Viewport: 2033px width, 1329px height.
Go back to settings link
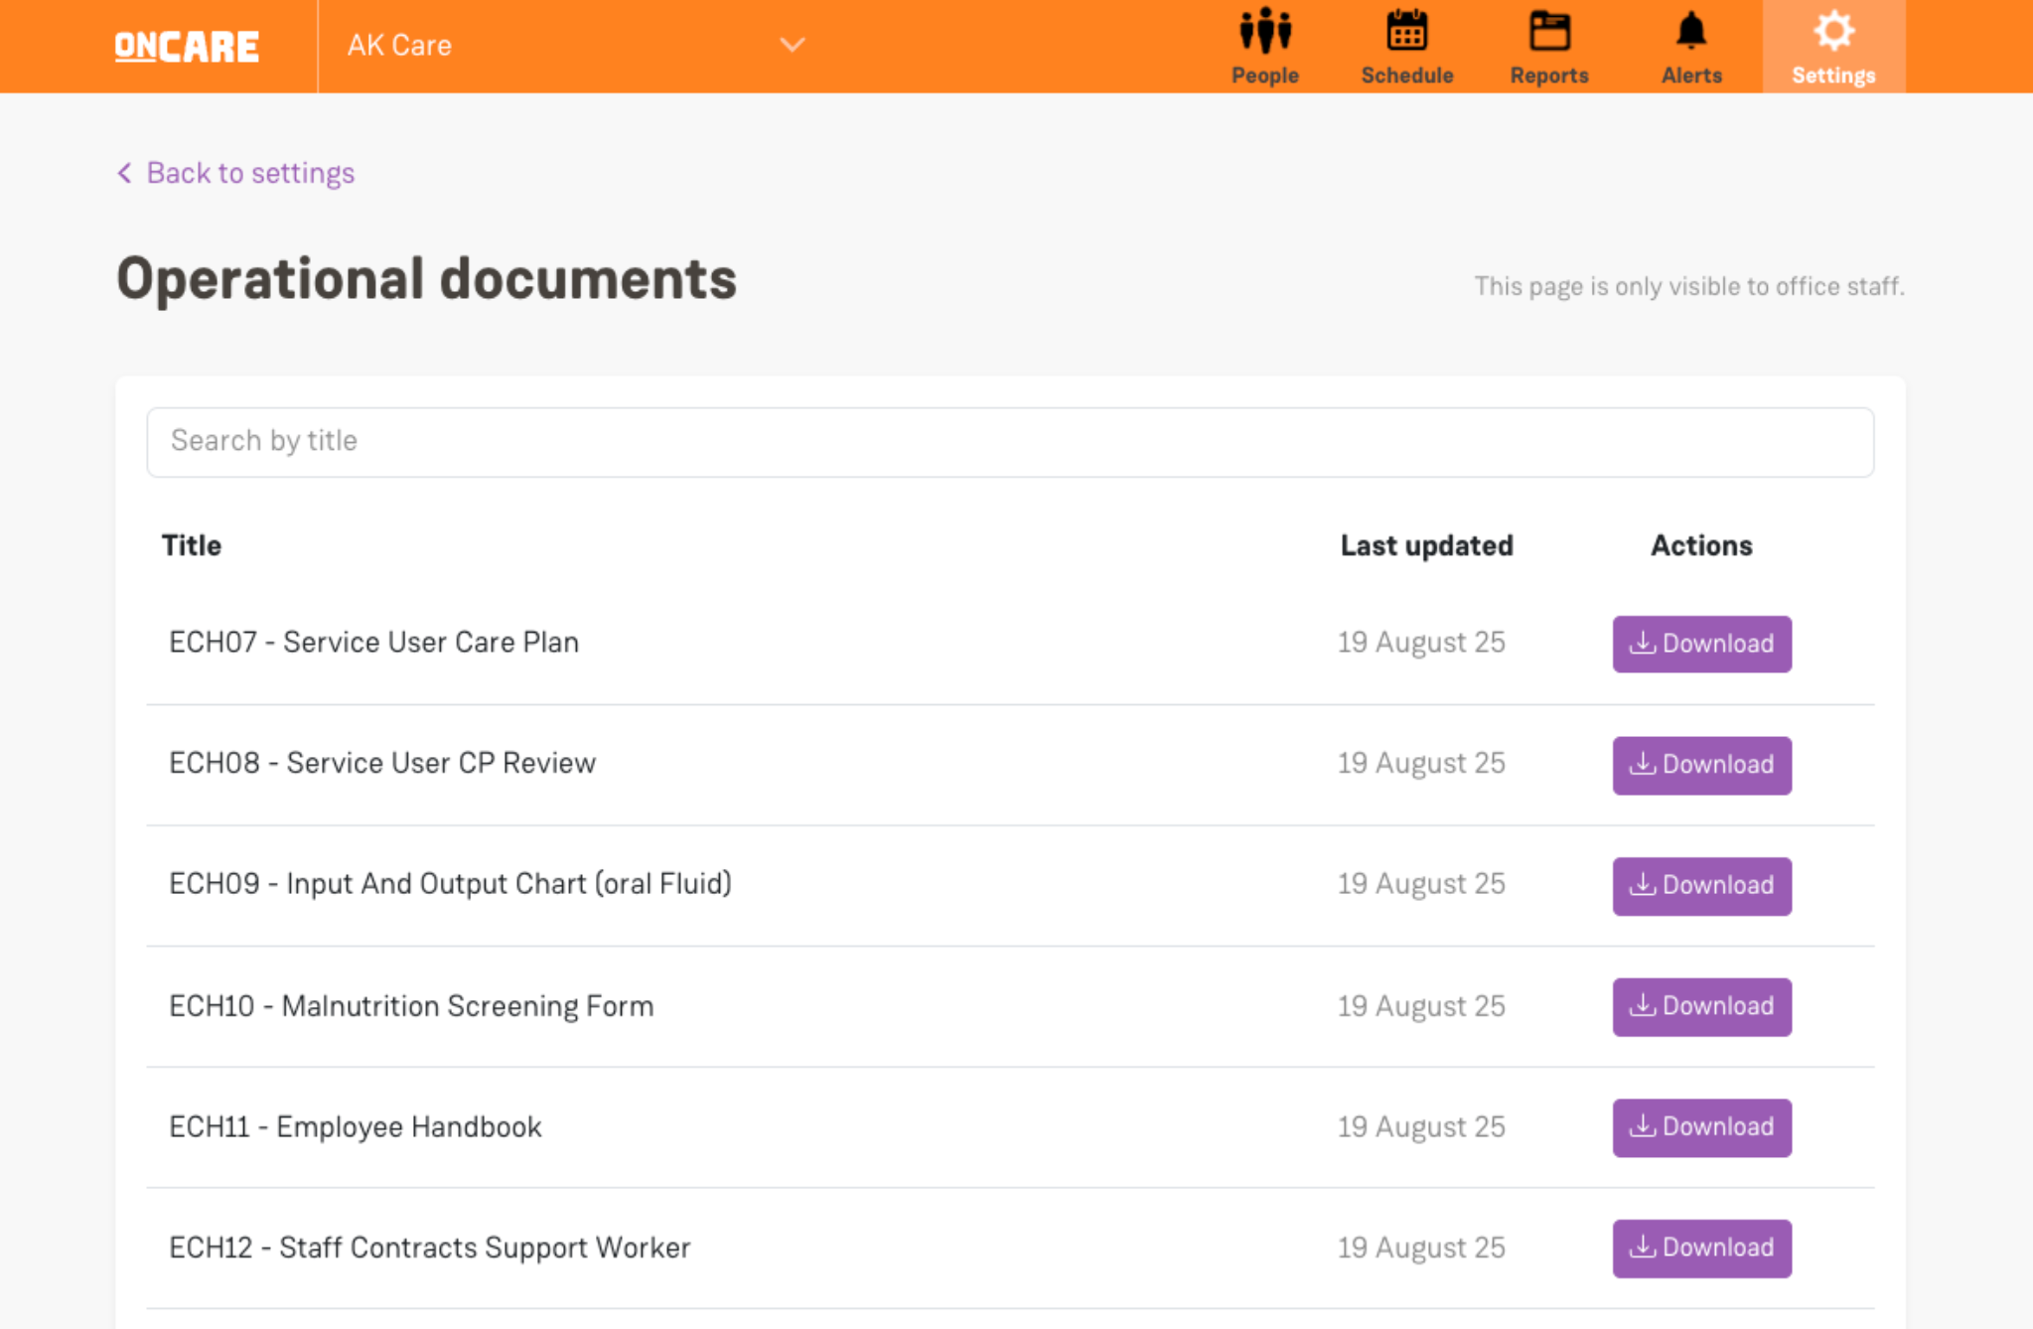tap(250, 173)
